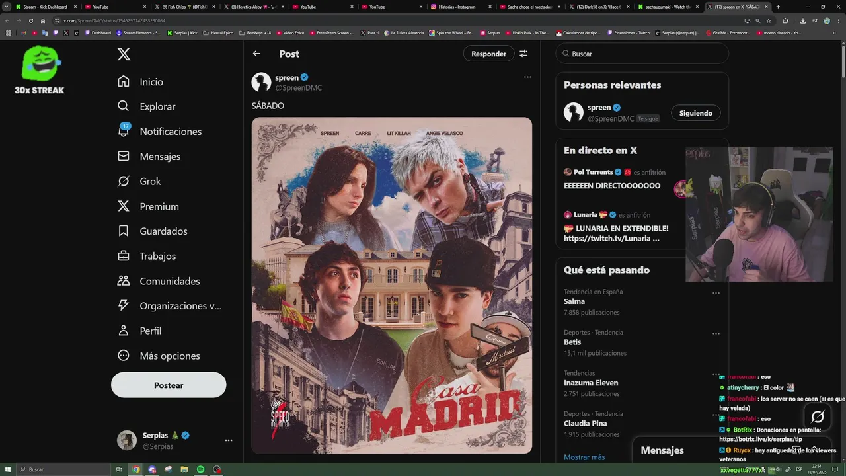Image resolution: width=846 pixels, height=476 pixels.
Task: Open spreen's profile avatar on the post
Action: [x=262, y=82]
